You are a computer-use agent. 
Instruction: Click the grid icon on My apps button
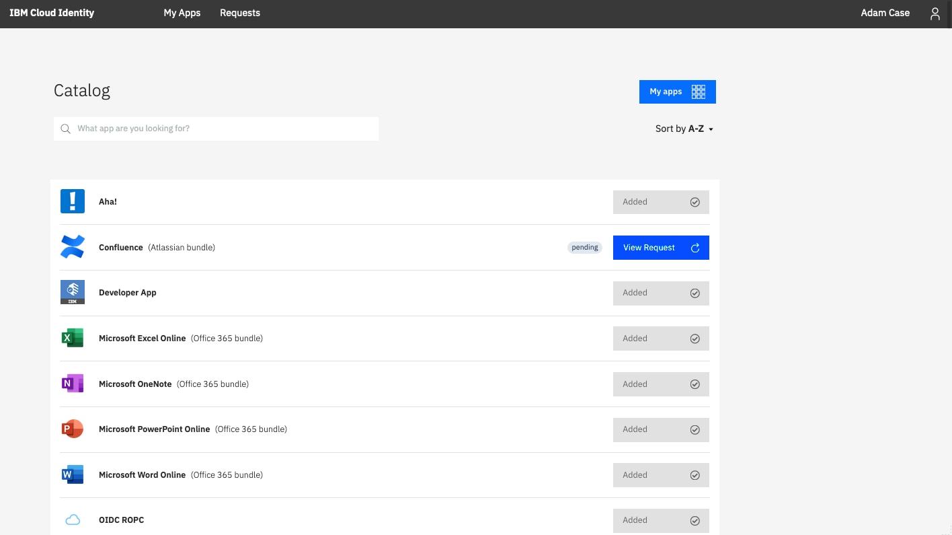(699, 92)
